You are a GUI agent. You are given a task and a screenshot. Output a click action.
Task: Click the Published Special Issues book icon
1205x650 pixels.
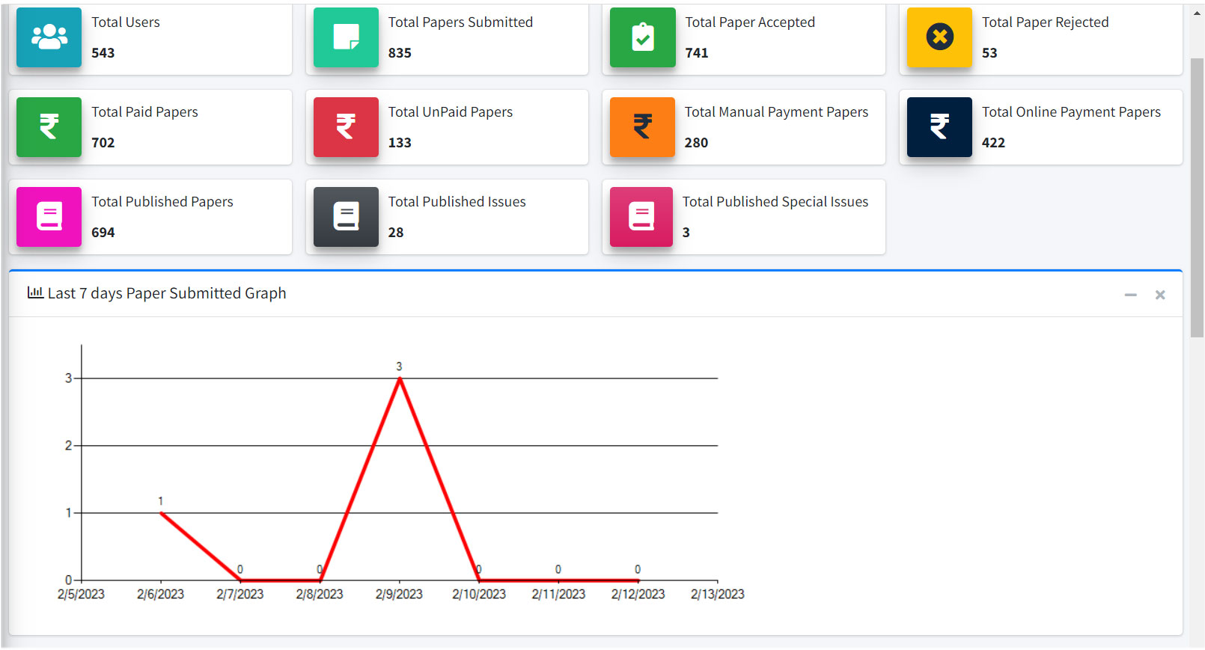641,216
